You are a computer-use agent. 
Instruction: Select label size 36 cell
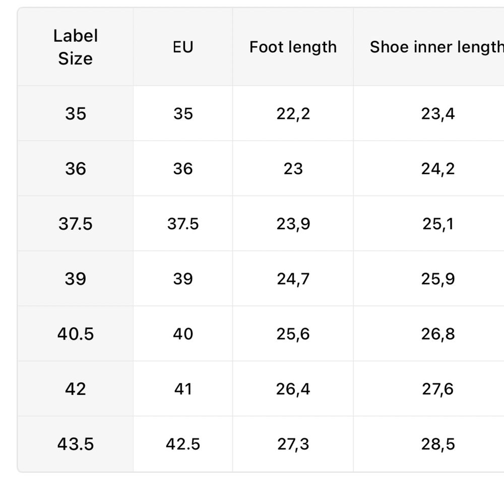point(76,168)
